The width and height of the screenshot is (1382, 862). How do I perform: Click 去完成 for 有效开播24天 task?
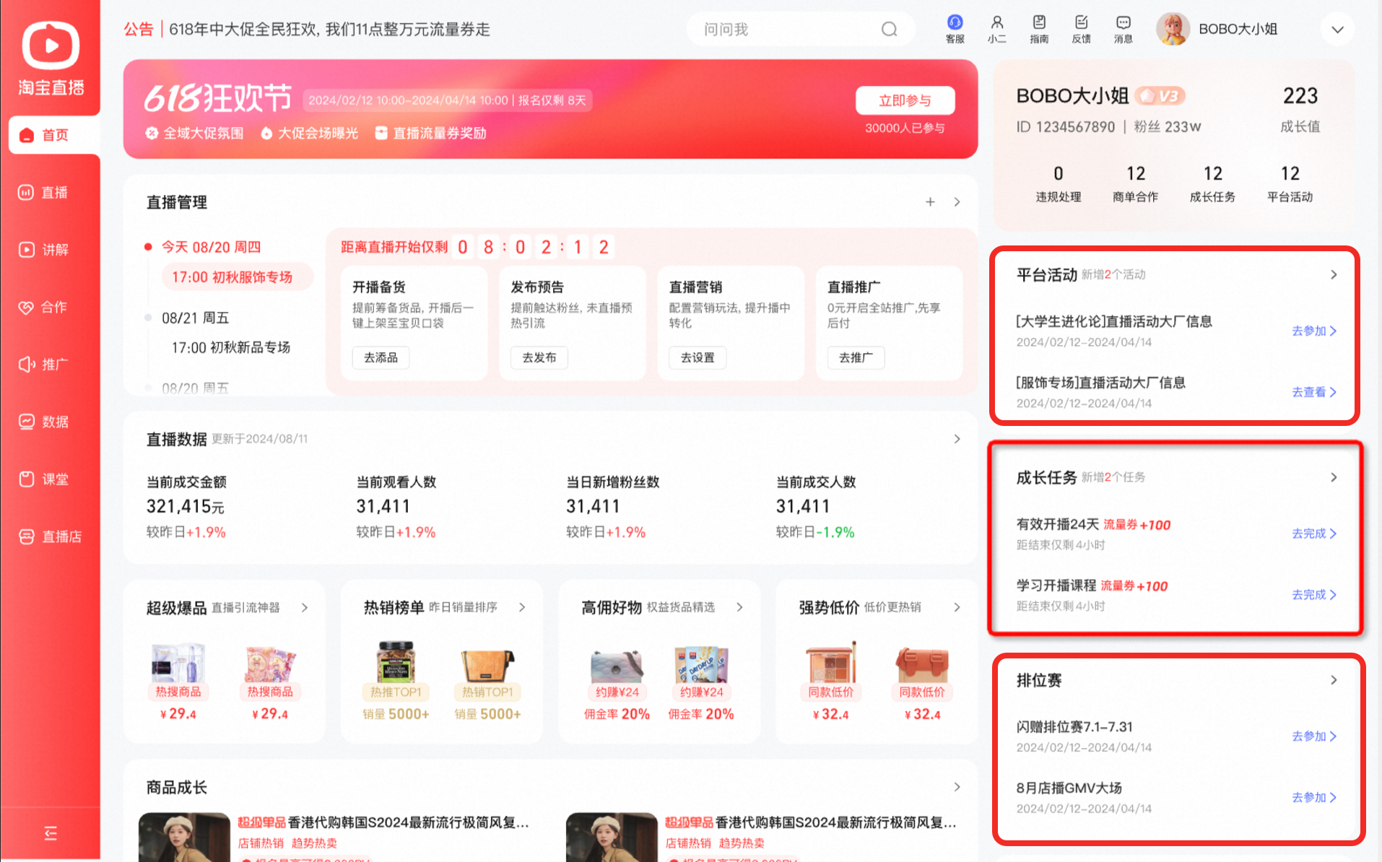1314,534
